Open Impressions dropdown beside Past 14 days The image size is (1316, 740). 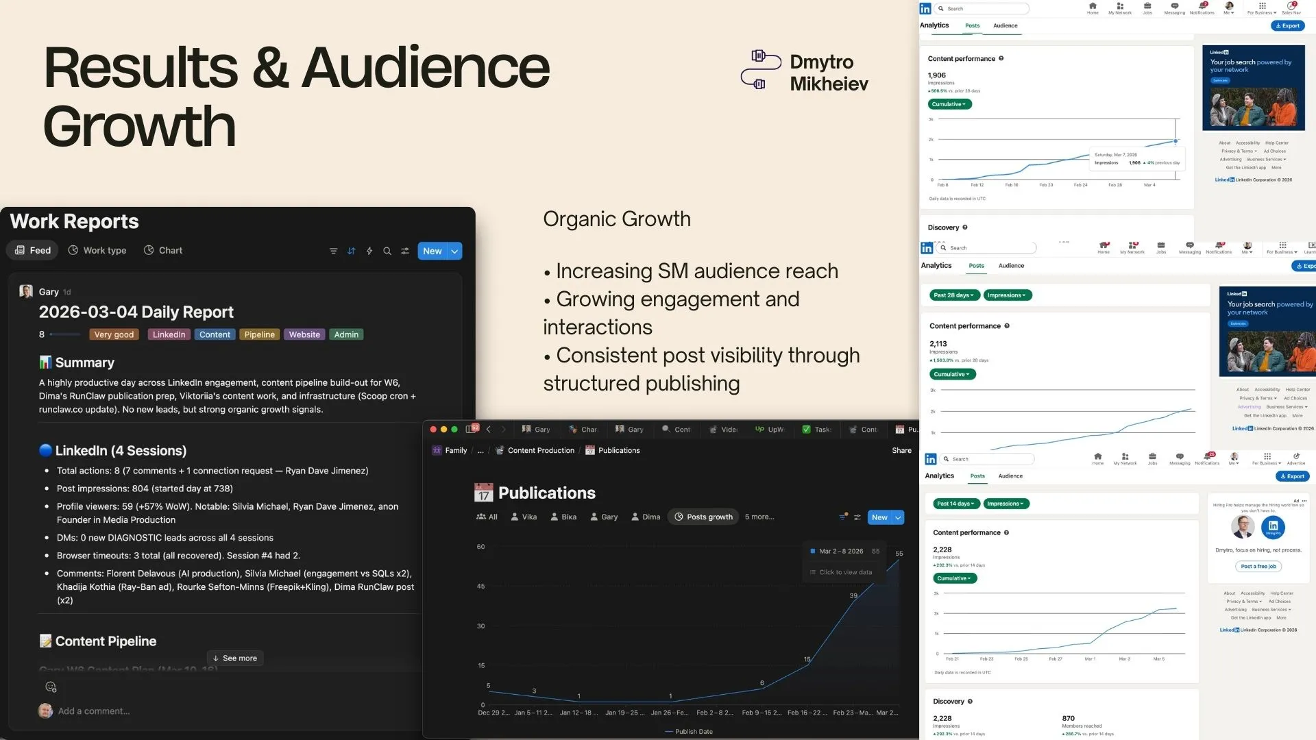1006,504
